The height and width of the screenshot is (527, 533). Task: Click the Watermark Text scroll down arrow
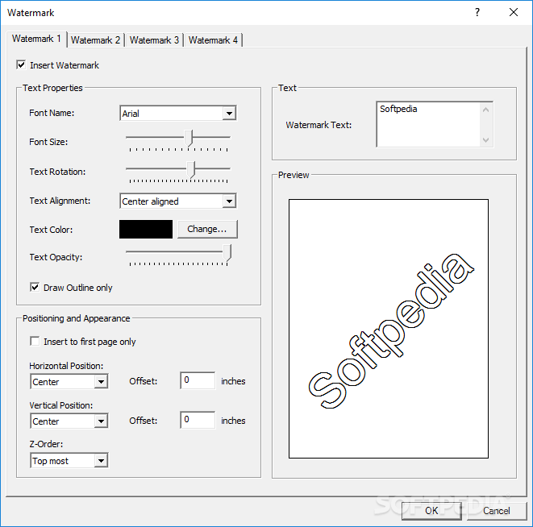pos(486,139)
